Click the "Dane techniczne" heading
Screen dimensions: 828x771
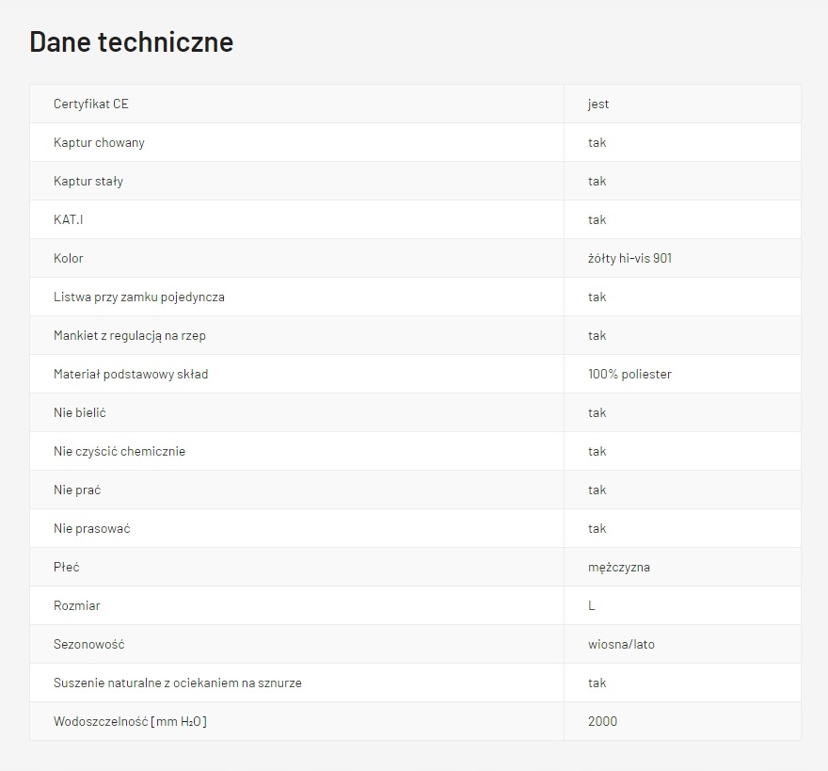point(131,42)
